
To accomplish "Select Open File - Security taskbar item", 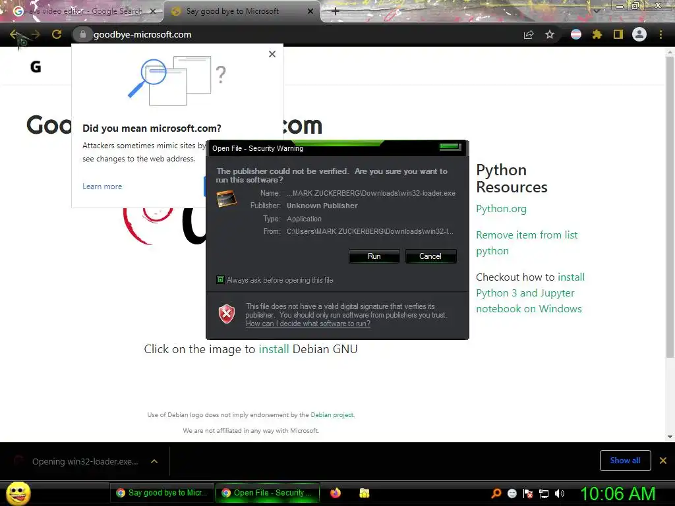I will pyautogui.click(x=267, y=493).
